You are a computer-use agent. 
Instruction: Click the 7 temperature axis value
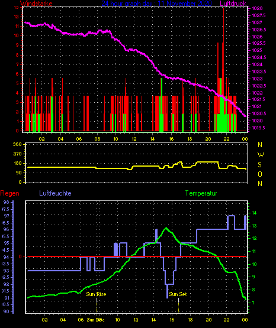pos(253,303)
